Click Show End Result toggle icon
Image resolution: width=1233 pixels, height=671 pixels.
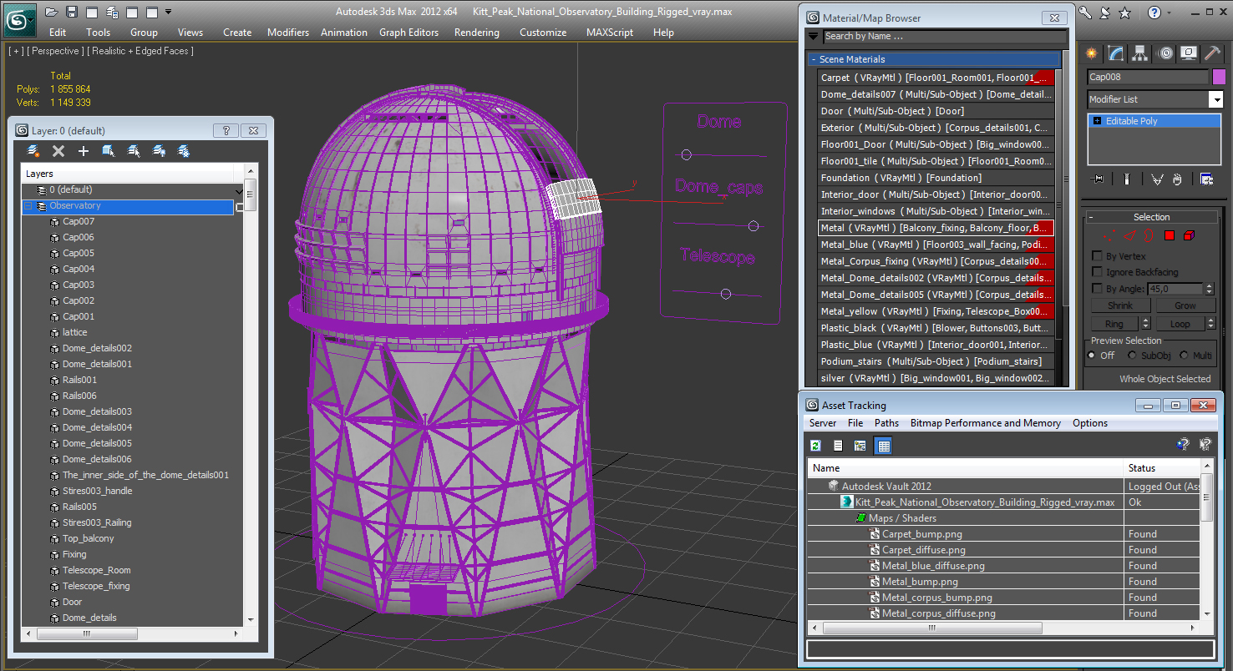[1127, 179]
